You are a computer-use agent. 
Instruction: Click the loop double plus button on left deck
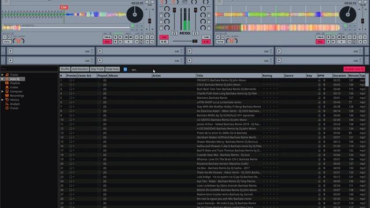point(141,37)
